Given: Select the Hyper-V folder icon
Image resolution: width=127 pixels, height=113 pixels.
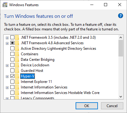Looking at the screenshot, I should coord(17,76).
